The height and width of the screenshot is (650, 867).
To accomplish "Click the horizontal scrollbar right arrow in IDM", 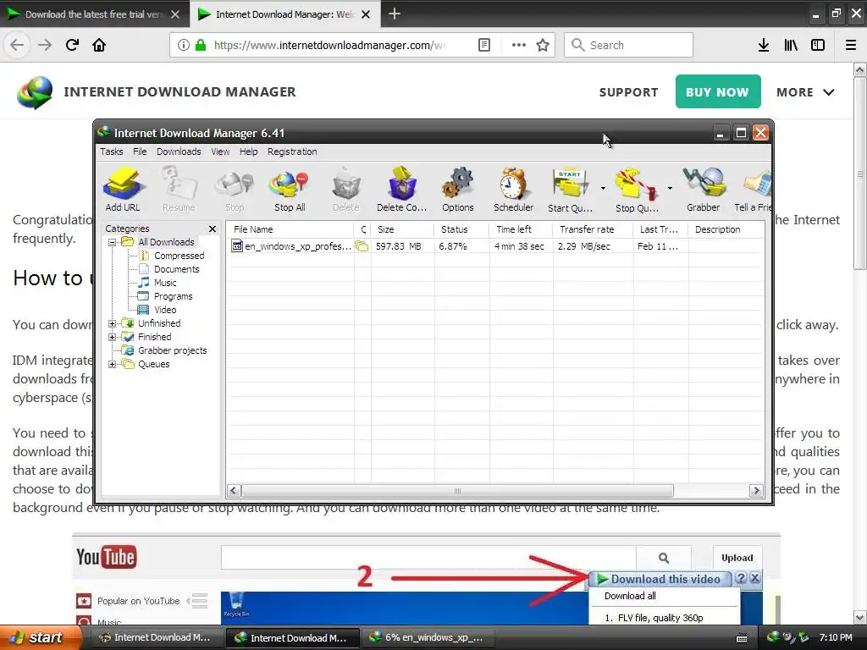I will [x=756, y=491].
